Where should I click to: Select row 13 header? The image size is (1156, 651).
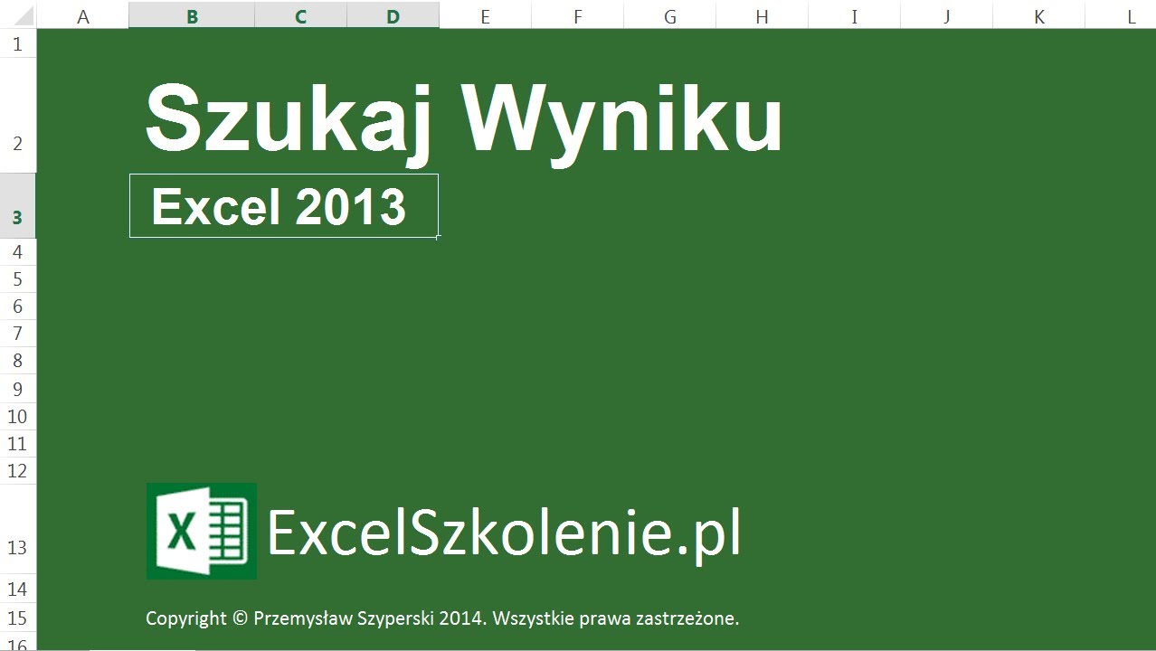tap(18, 530)
